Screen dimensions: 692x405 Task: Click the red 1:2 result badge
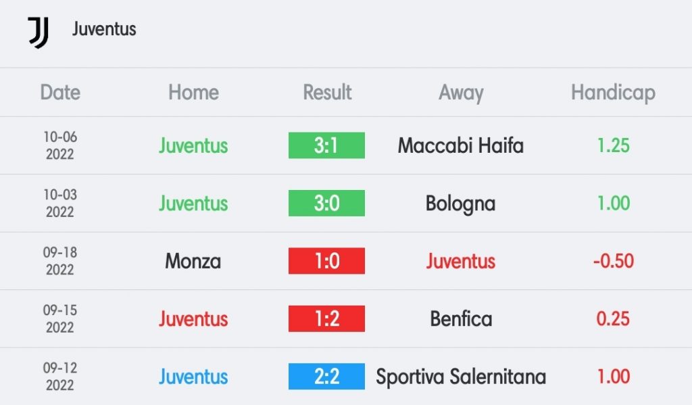point(326,319)
